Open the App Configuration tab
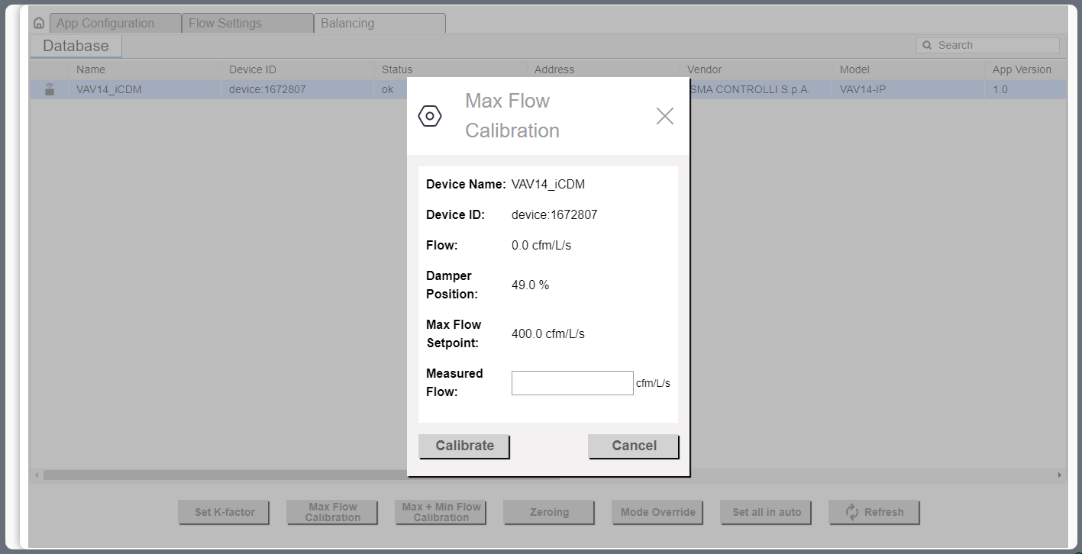This screenshot has width=1082, height=554. 115,24
